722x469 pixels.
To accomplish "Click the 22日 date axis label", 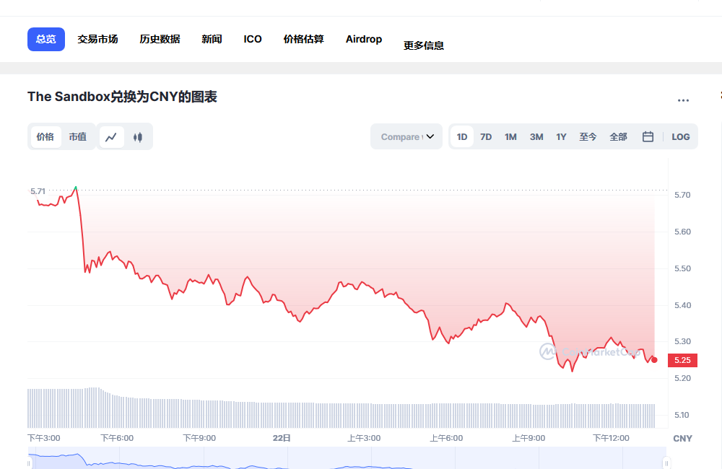I will [282, 438].
